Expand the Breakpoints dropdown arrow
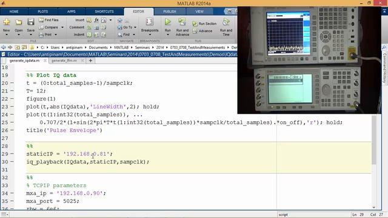The height and width of the screenshot is (218, 388). (150, 35)
